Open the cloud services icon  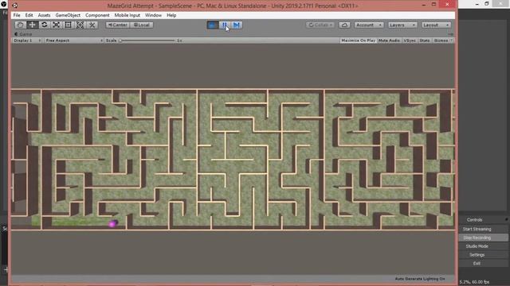coord(344,25)
